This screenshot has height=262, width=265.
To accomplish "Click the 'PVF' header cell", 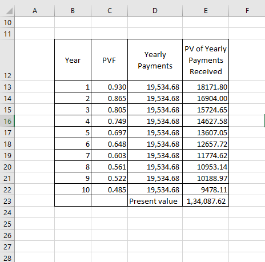I will [x=109, y=60].
